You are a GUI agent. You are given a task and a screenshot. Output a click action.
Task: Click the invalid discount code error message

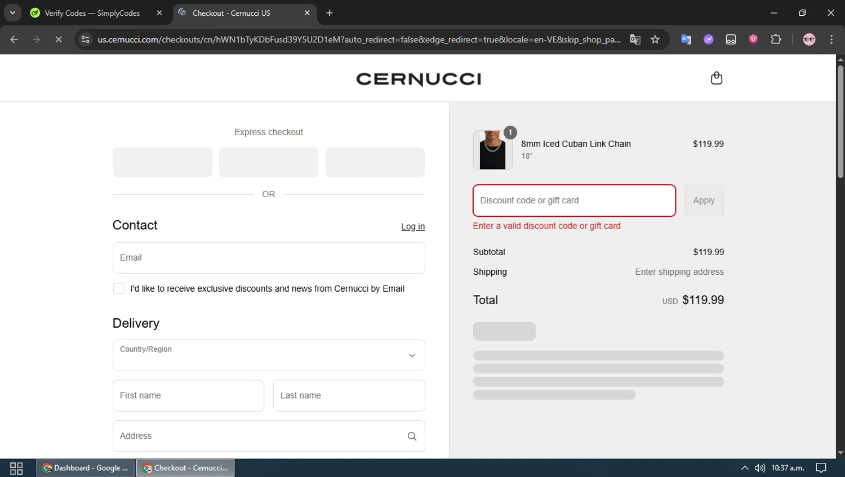[x=546, y=226]
